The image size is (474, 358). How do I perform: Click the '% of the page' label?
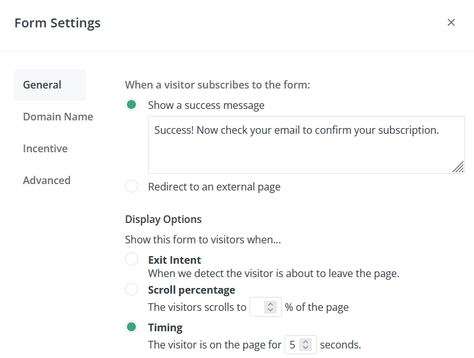click(x=316, y=307)
